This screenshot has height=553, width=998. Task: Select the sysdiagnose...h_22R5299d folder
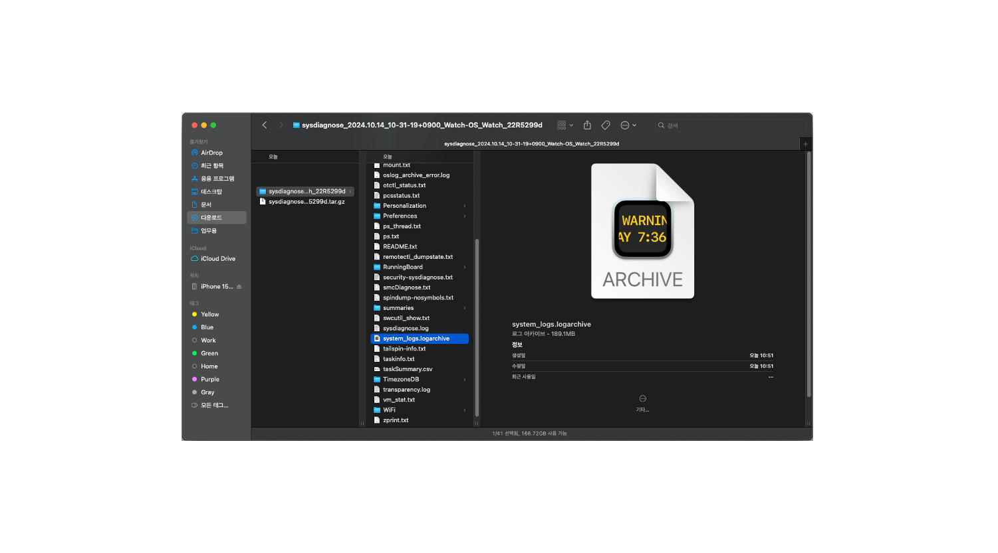tap(305, 191)
